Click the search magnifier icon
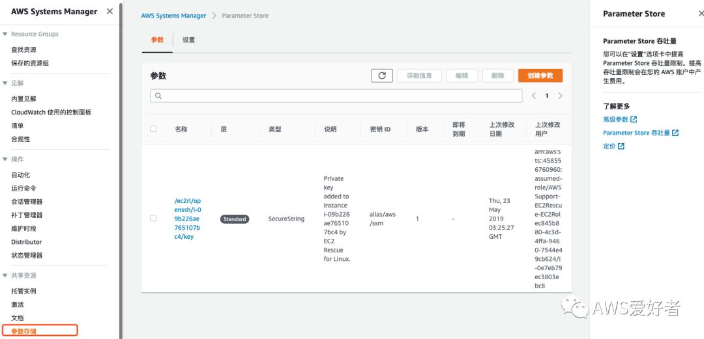Viewport: 704px width, 339px height. click(x=158, y=96)
